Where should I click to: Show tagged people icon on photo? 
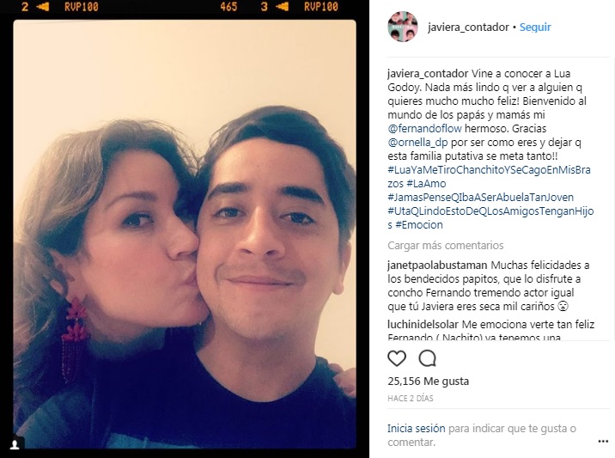15,444
